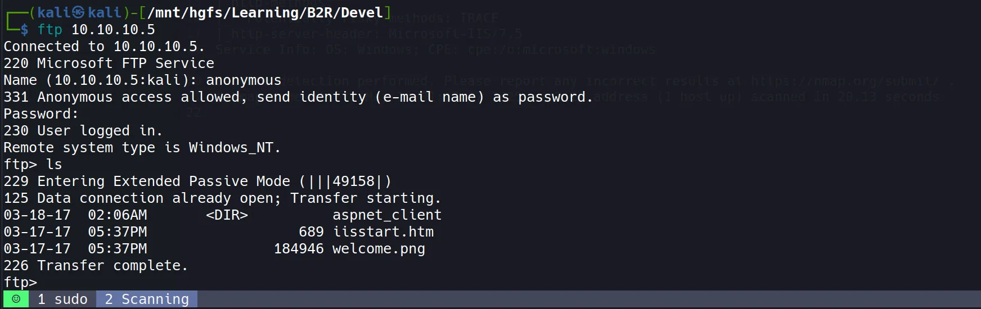
Task: Click the passive mode port number 49158
Action: [353, 181]
